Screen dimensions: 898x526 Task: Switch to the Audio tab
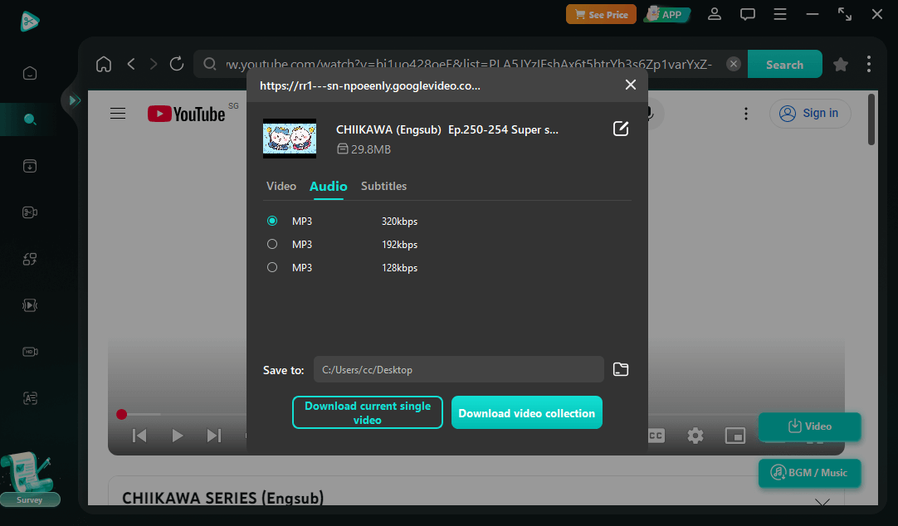[x=328, y=186]
